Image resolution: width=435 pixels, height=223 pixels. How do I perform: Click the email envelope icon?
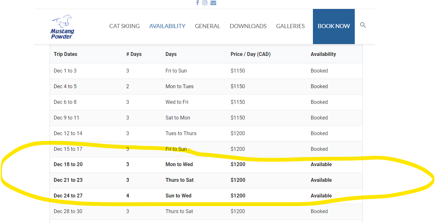[213, 3]
